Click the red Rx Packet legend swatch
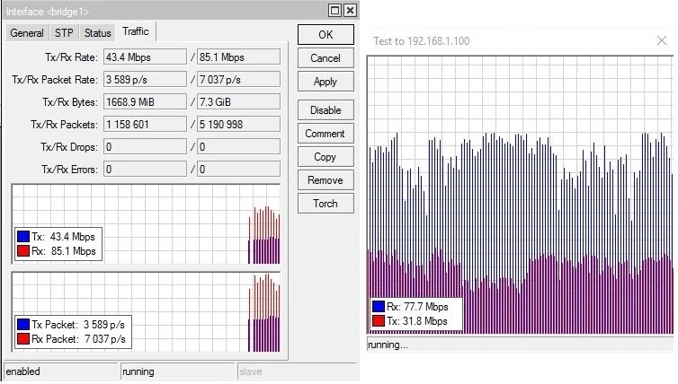This screenshot has width=678, height=384. click(23, 339)
